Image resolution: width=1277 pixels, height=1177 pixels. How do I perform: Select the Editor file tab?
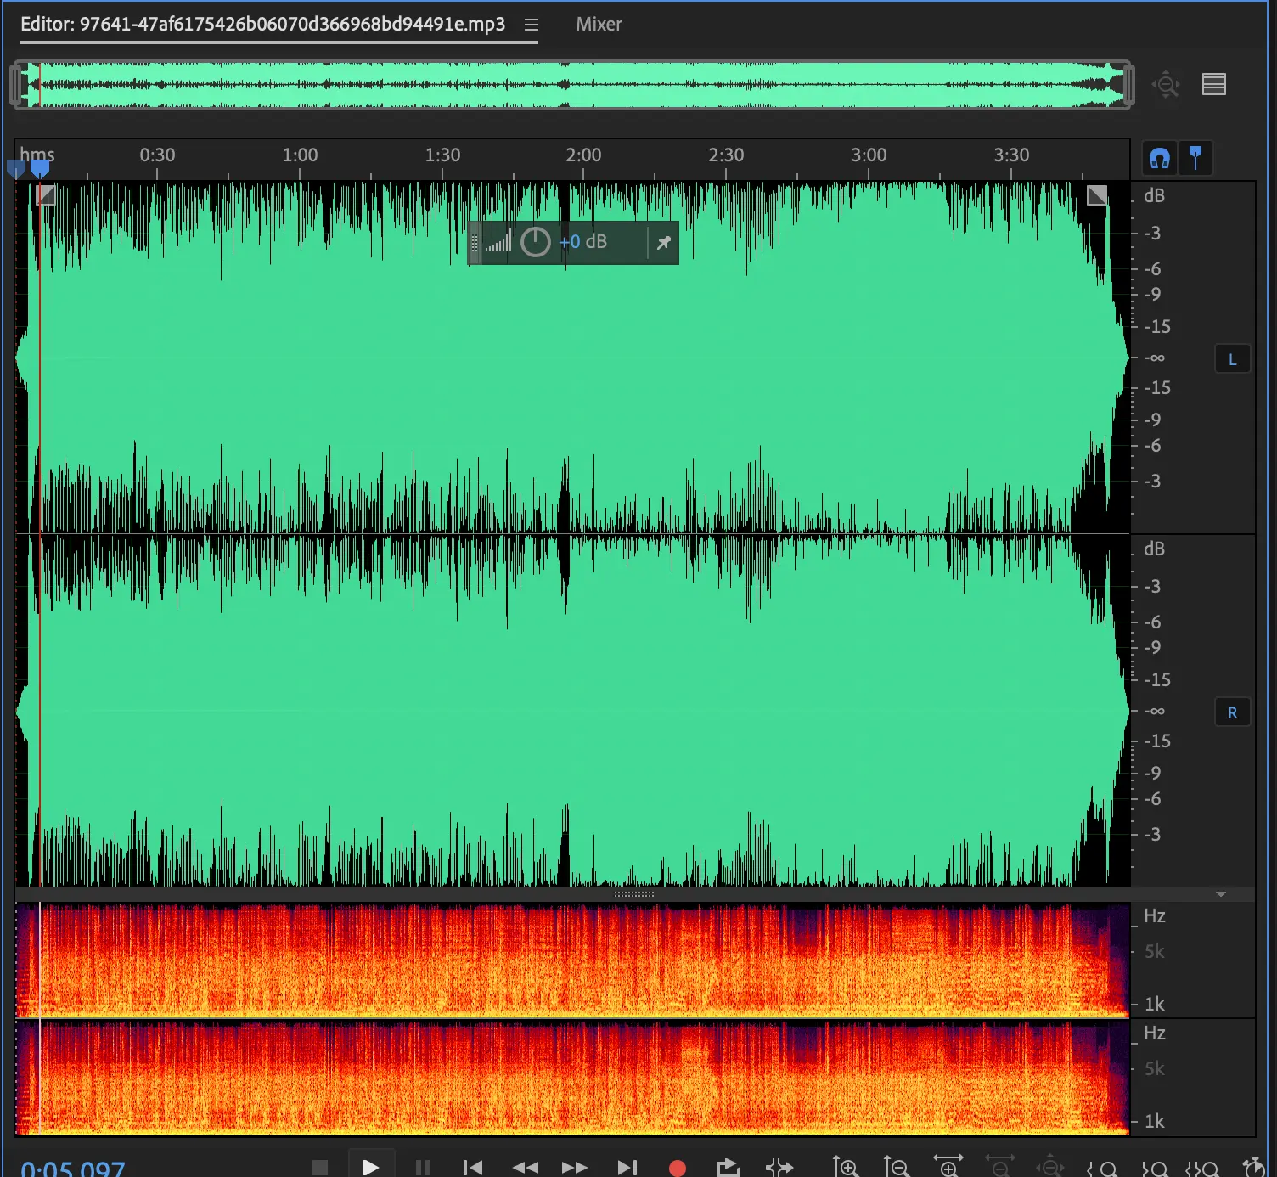pos(262,25)
